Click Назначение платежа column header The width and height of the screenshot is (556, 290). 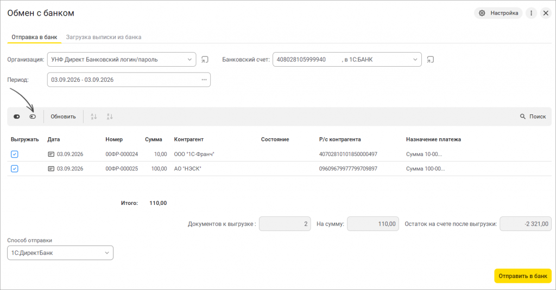tap(433, 139)
